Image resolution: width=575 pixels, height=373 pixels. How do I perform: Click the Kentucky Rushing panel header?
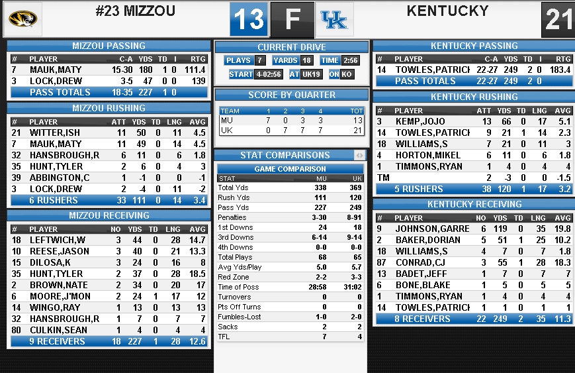(x=474, y=97)
